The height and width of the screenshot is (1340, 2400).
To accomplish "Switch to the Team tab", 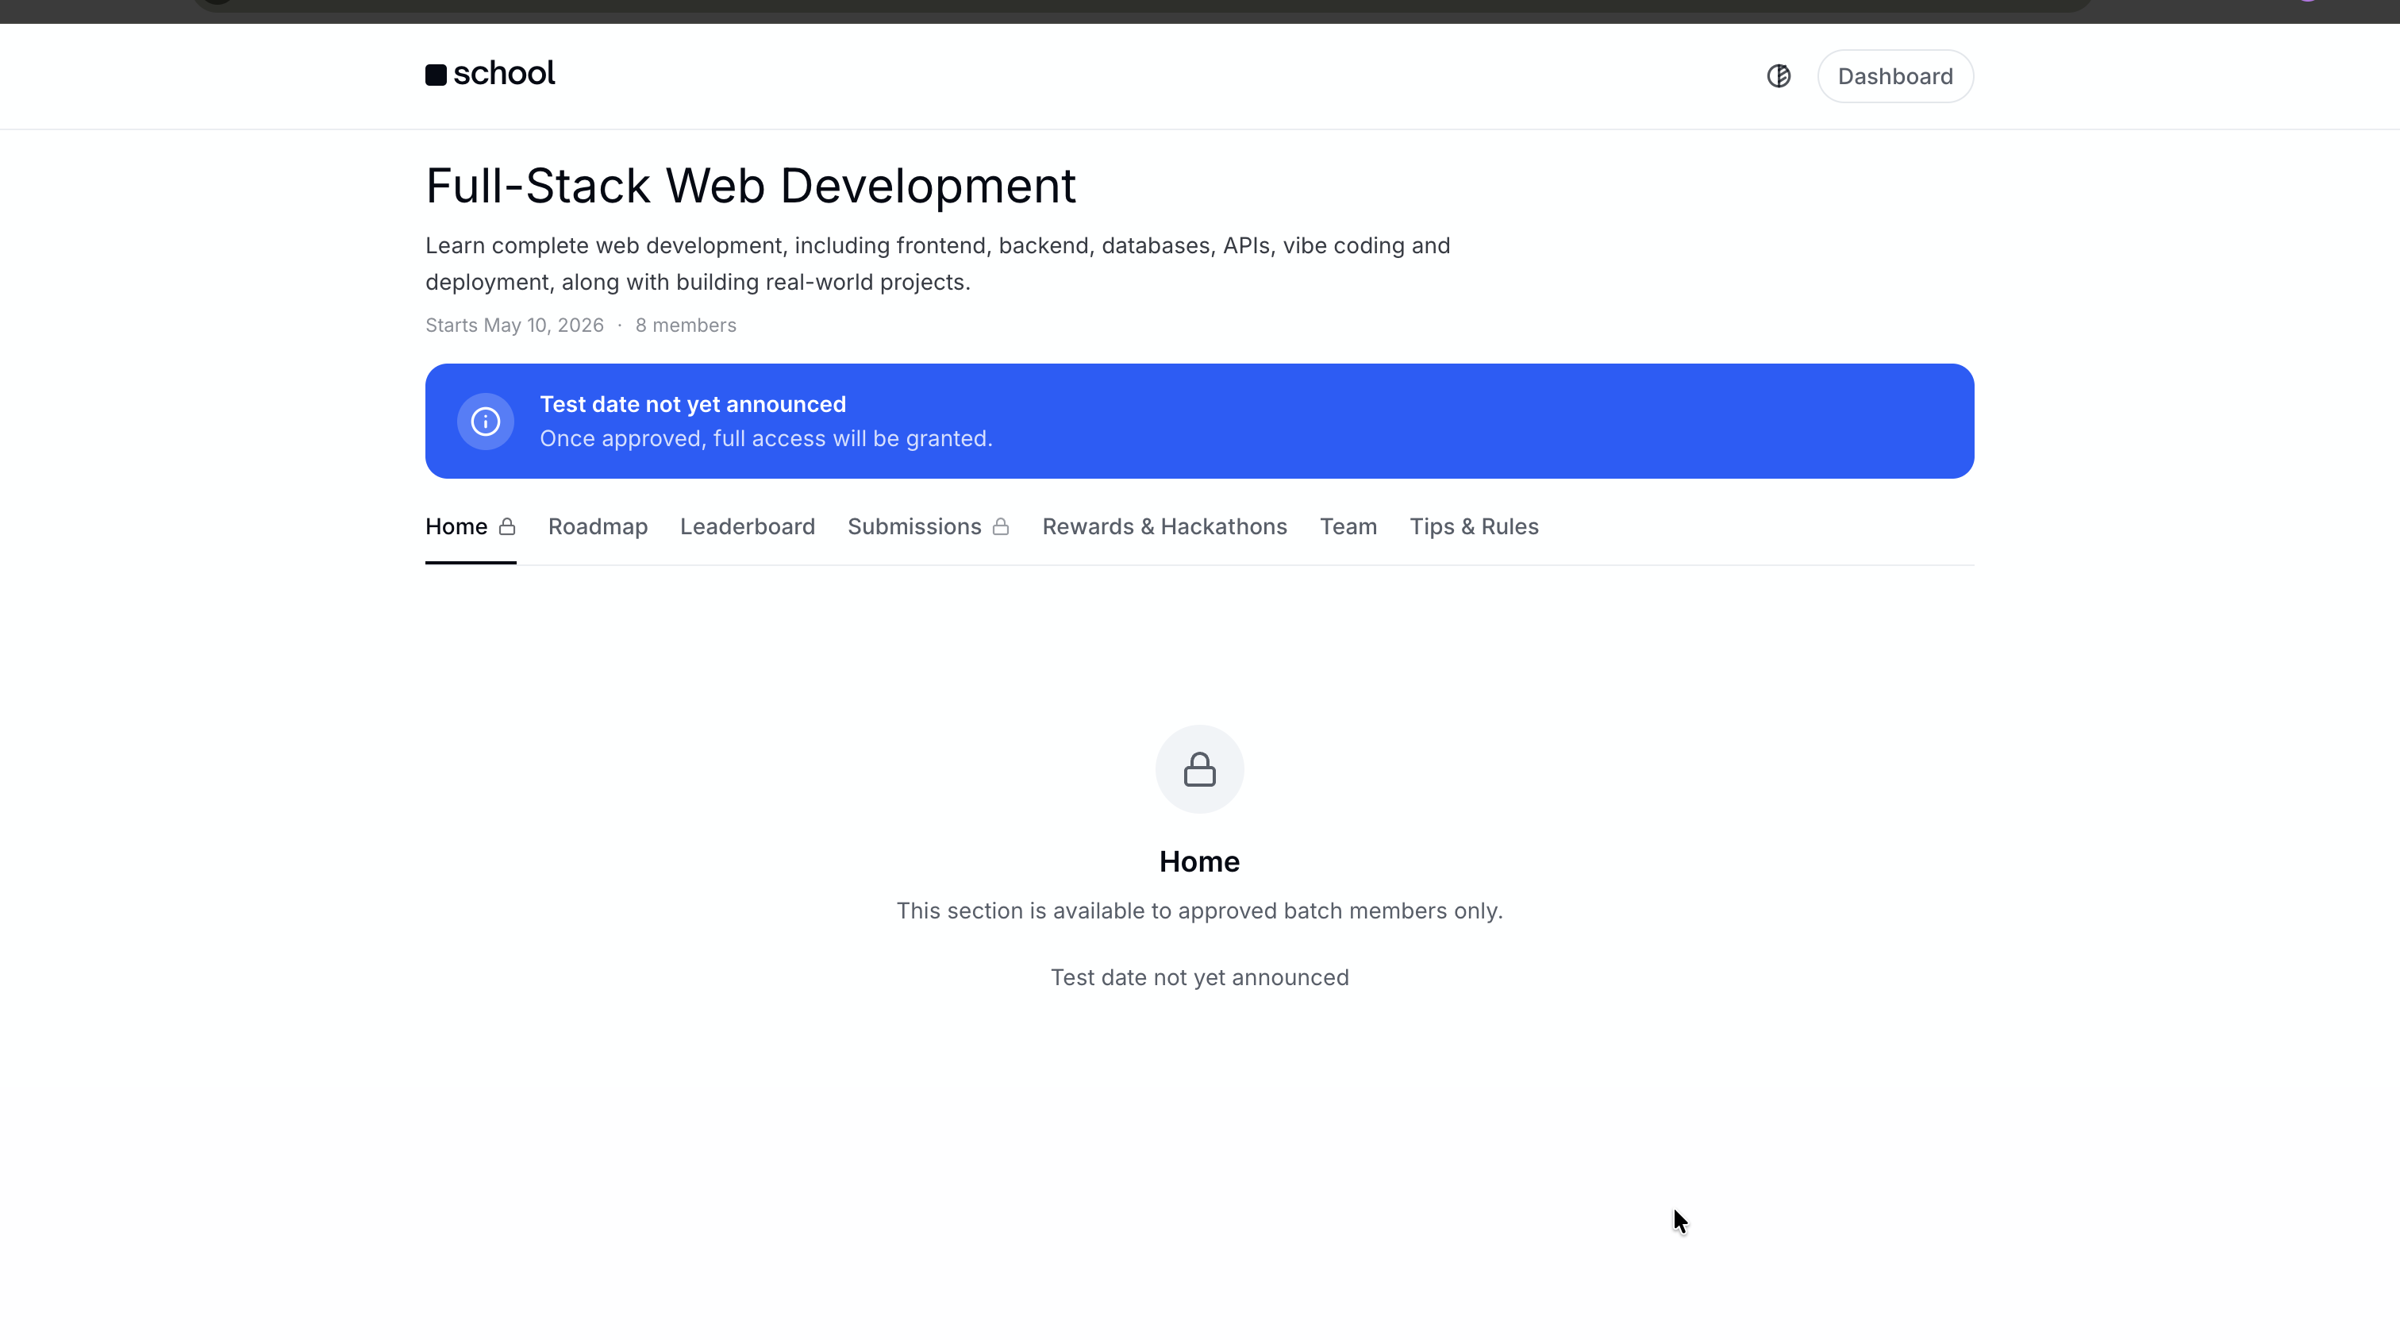I will point(1347,526).
